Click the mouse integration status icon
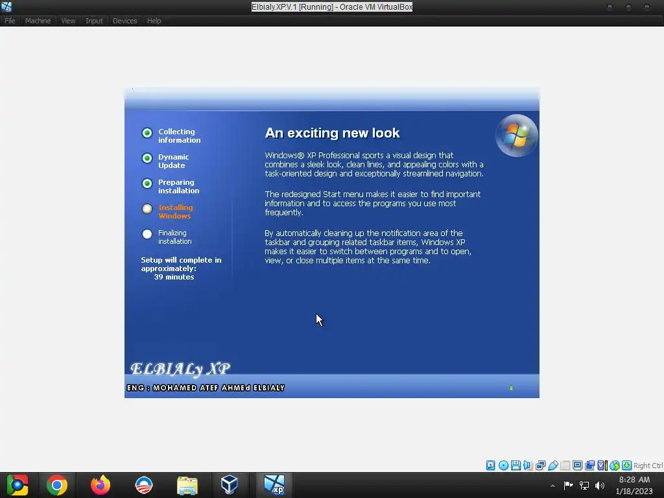 (615, 466)
